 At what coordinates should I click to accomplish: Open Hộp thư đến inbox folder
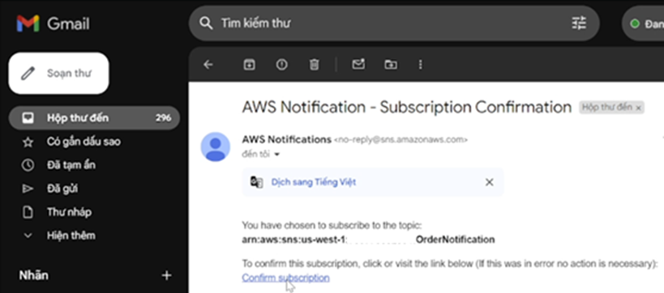[x=94, y=118]
